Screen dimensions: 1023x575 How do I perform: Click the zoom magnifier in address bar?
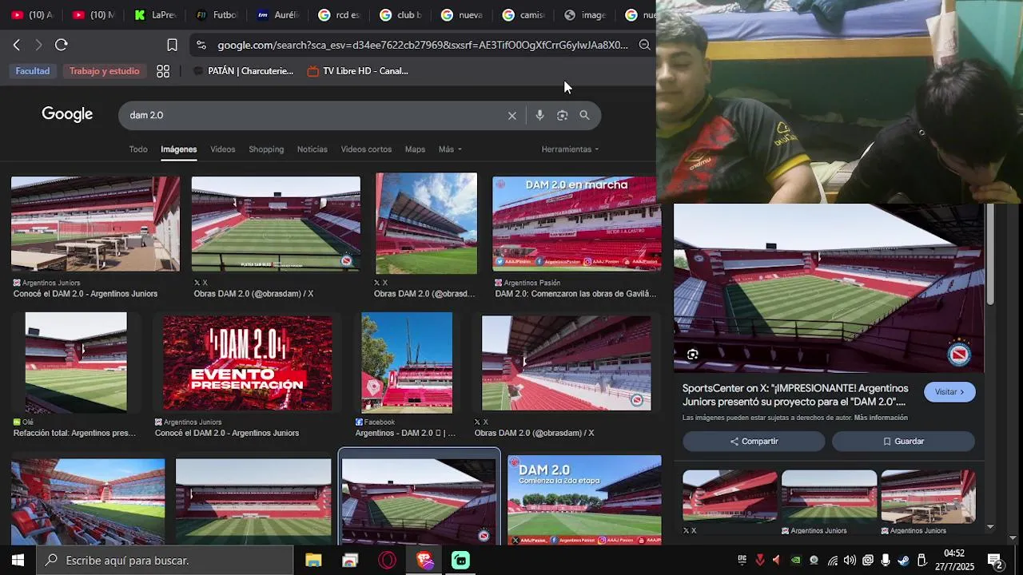coord(645,45)
